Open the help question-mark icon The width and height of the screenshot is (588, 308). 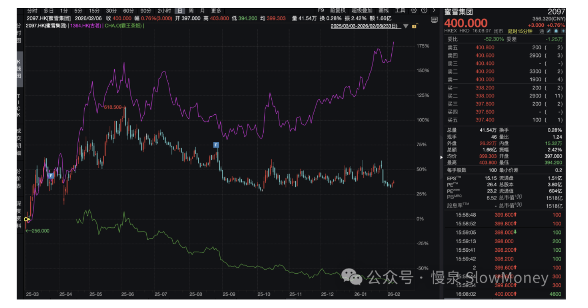424,11
